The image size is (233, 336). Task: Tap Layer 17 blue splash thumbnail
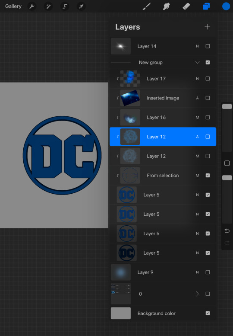point(130,79)
